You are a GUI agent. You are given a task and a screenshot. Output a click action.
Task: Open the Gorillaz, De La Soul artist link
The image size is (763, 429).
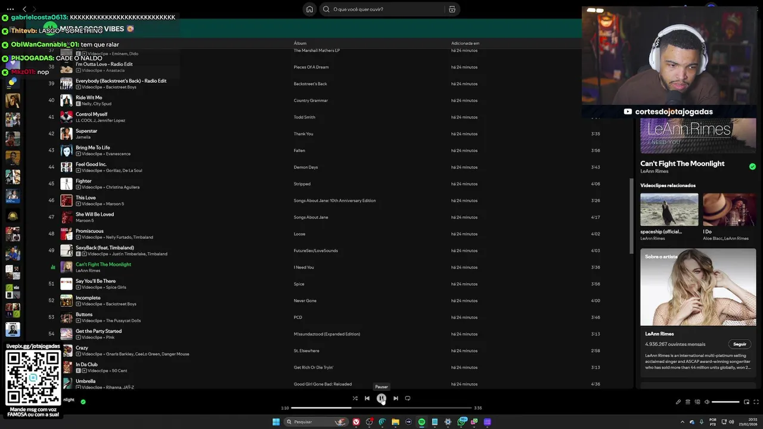point(124,170)
